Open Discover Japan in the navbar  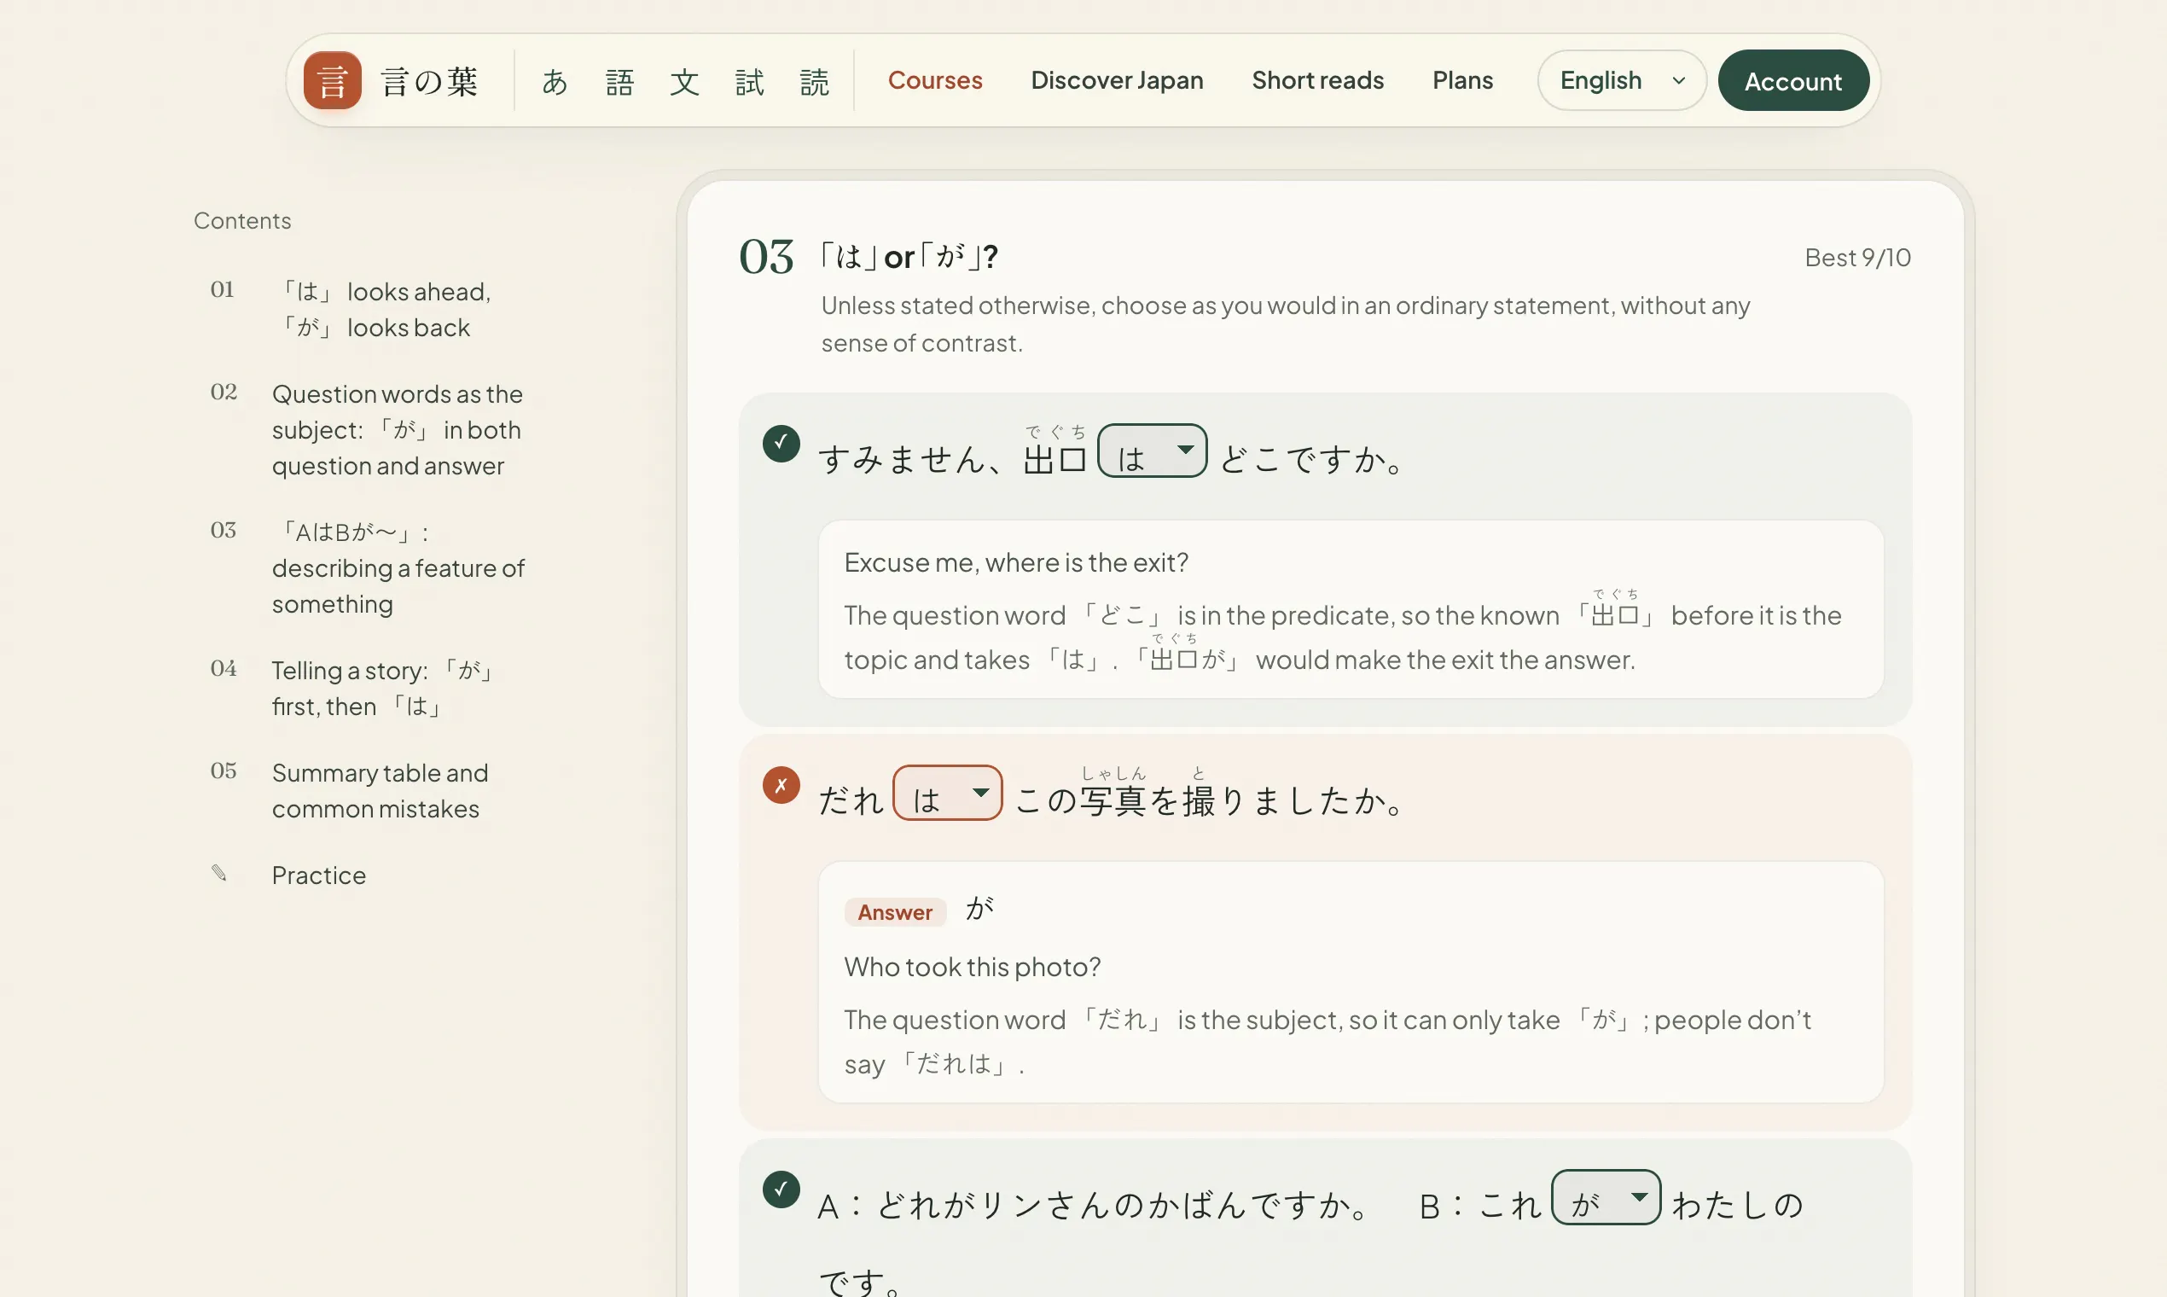[x=1117, y=80]
